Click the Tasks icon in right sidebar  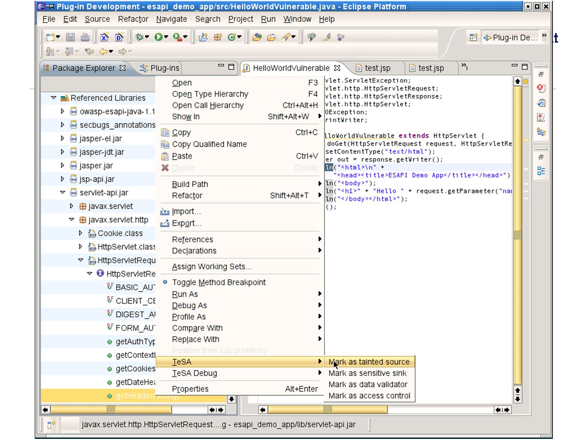(541, 103)
